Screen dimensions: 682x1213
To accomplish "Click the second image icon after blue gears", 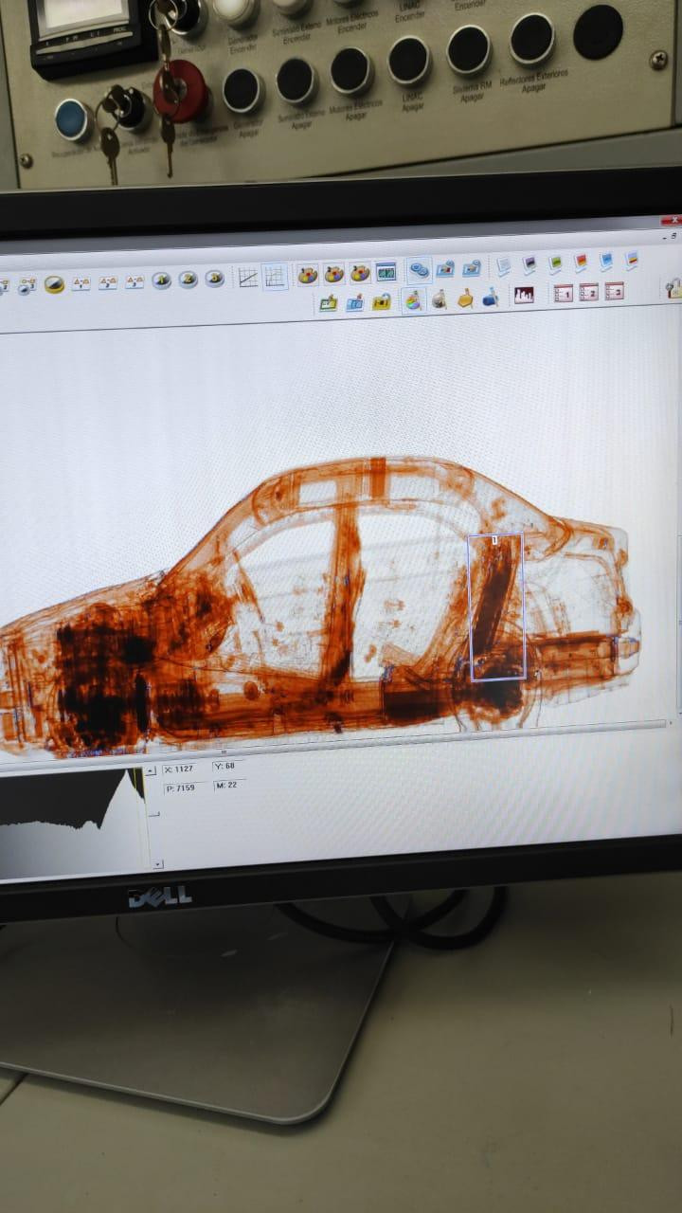I will point(471,268).
